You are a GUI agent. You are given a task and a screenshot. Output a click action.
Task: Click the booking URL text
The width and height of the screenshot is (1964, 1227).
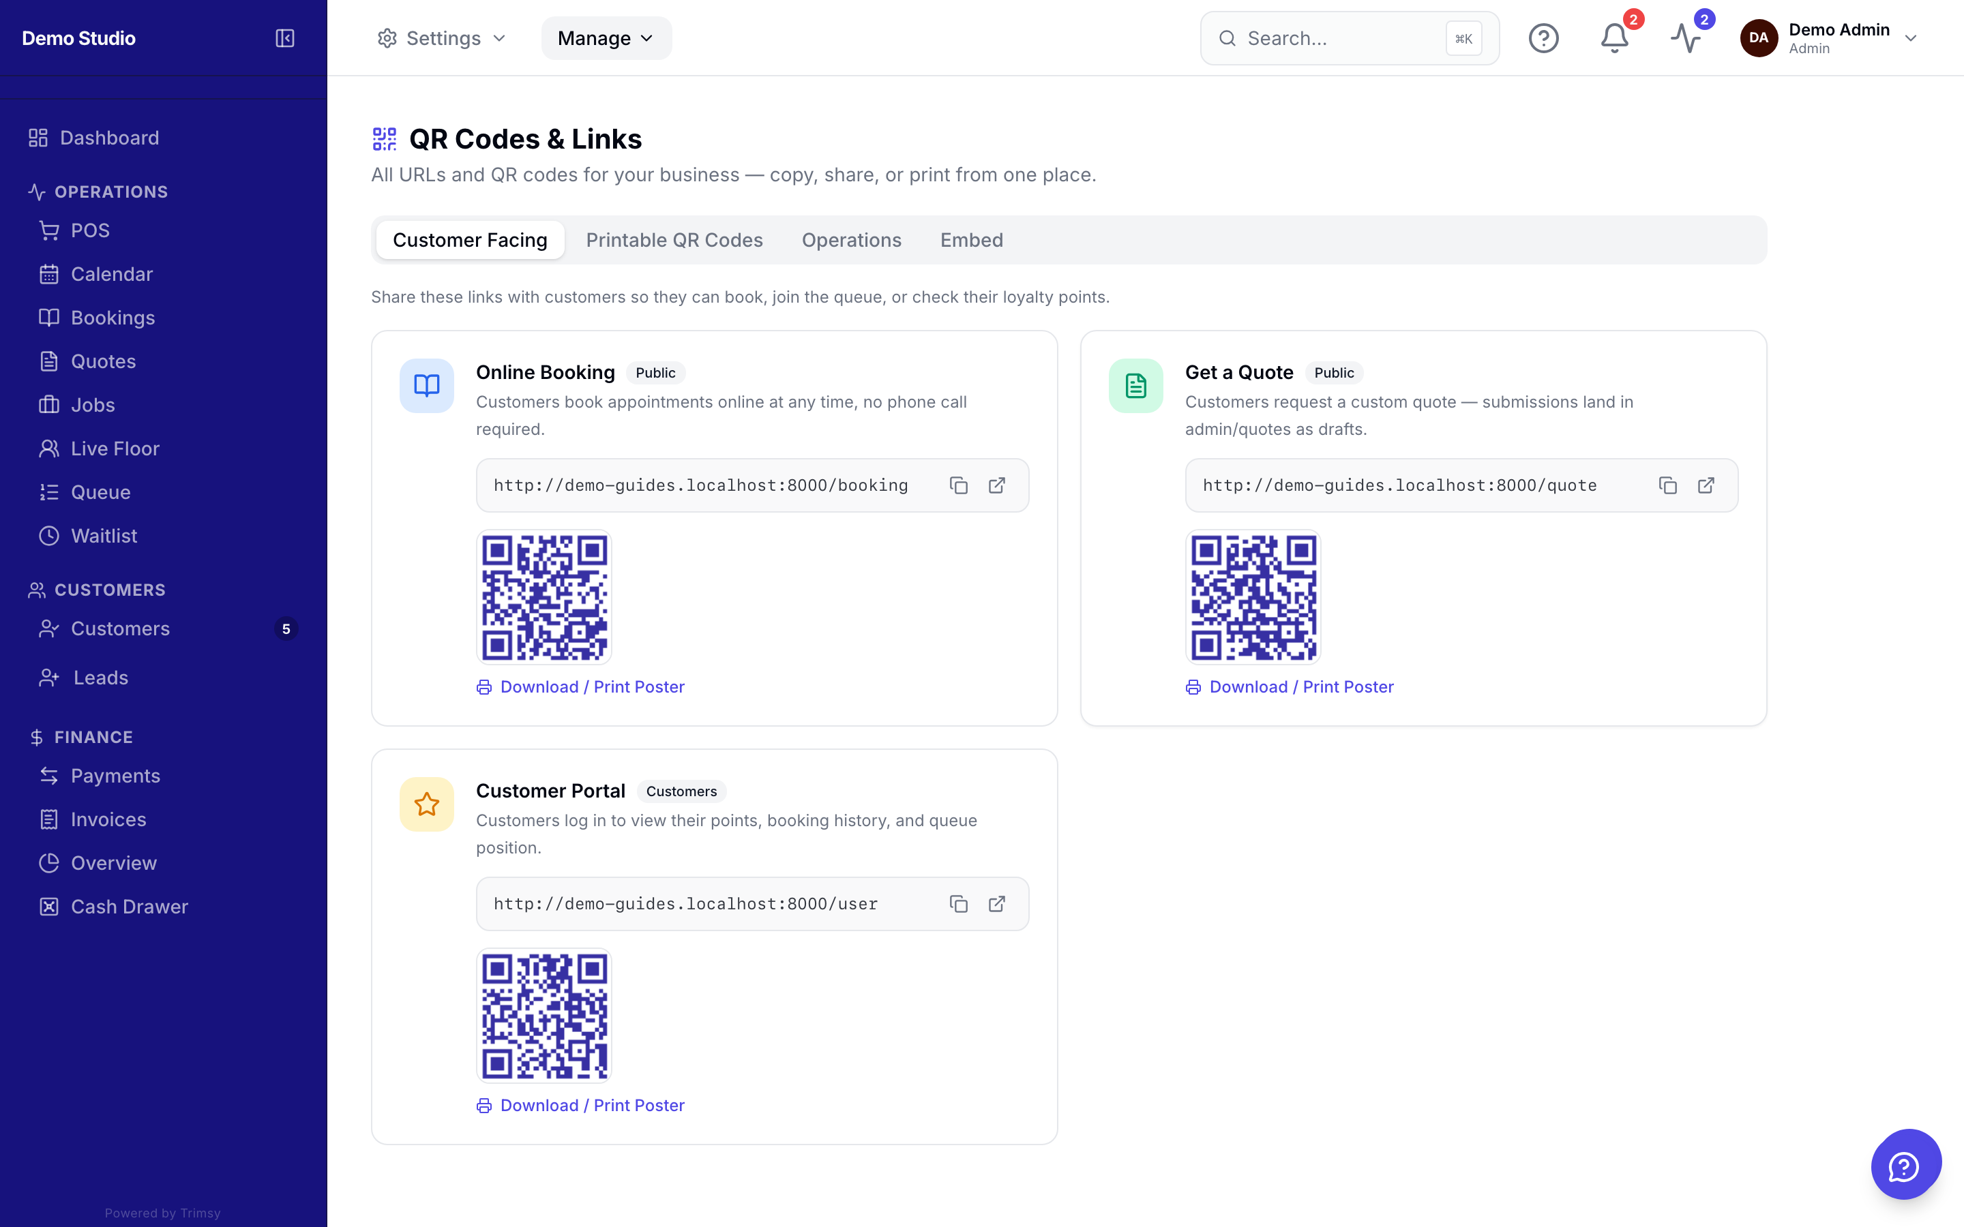(x=700, y=485)
